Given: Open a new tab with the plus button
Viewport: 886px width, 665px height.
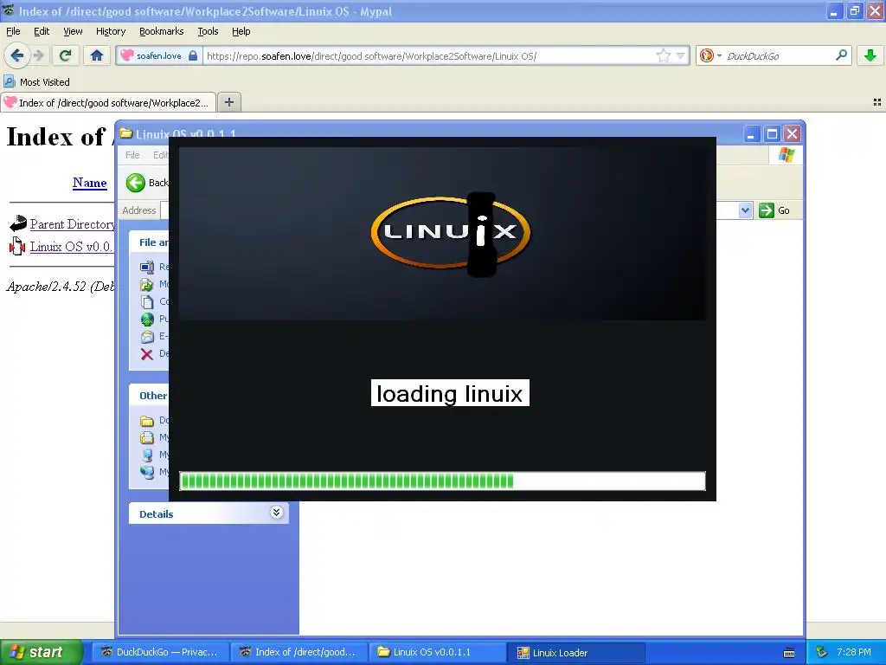Looking at the screenshot, I should point(228,102).
